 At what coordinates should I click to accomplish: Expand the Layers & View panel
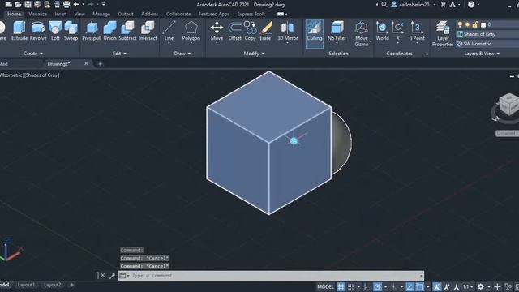[482, 54]
